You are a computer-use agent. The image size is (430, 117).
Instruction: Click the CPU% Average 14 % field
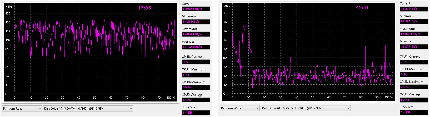click(x=196, y=100)
